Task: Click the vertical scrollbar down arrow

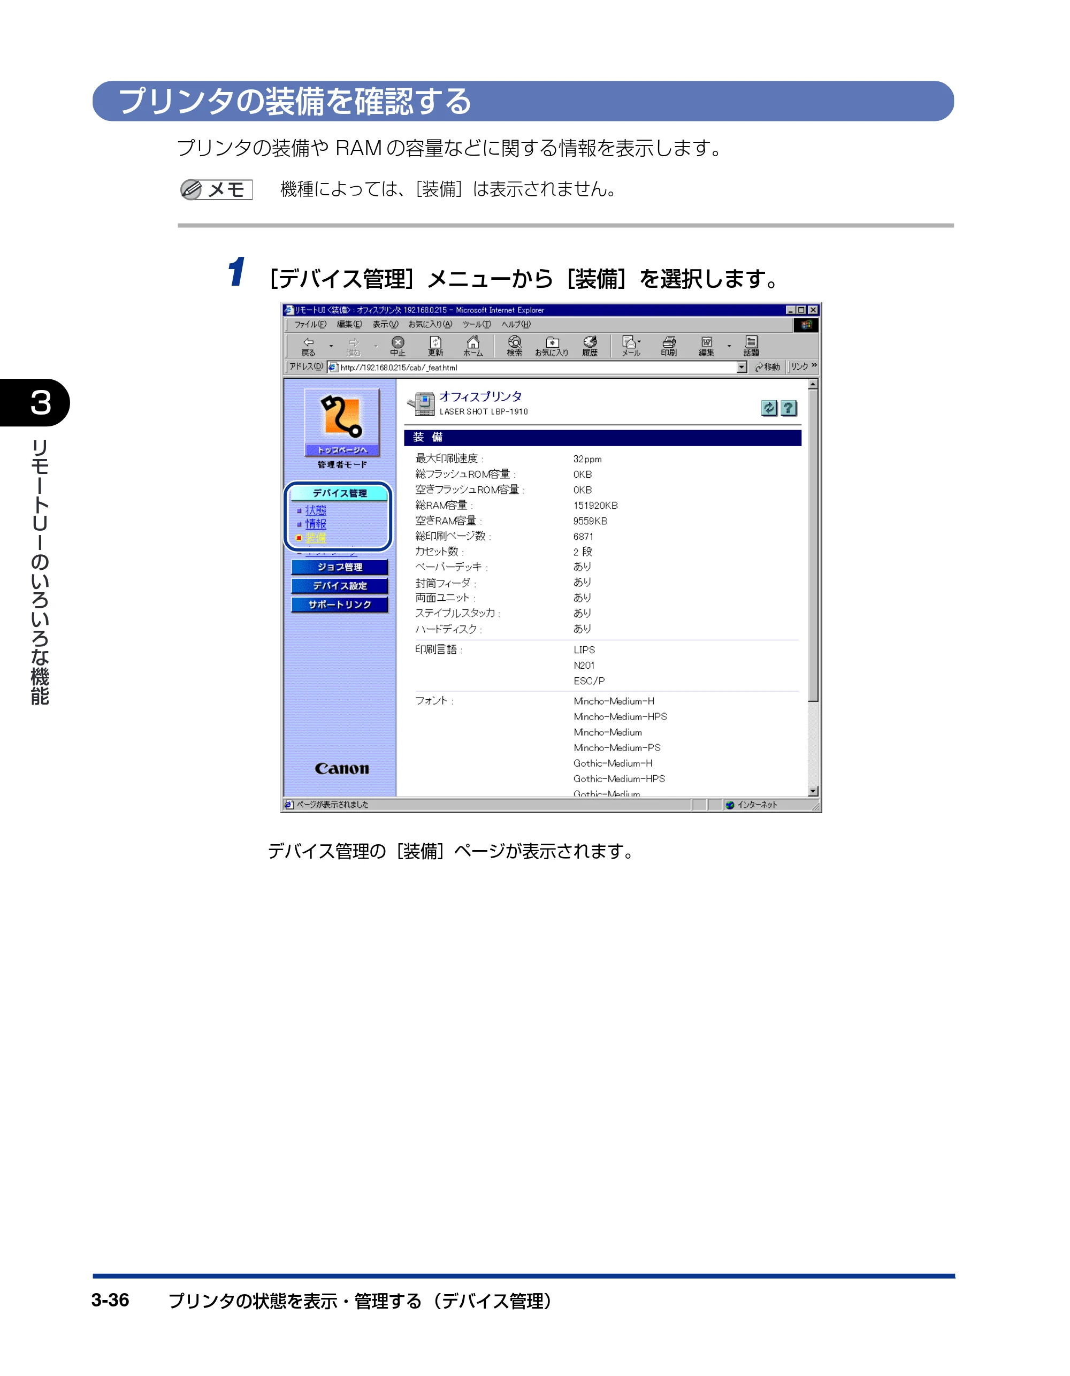Action: pos(813,791)
